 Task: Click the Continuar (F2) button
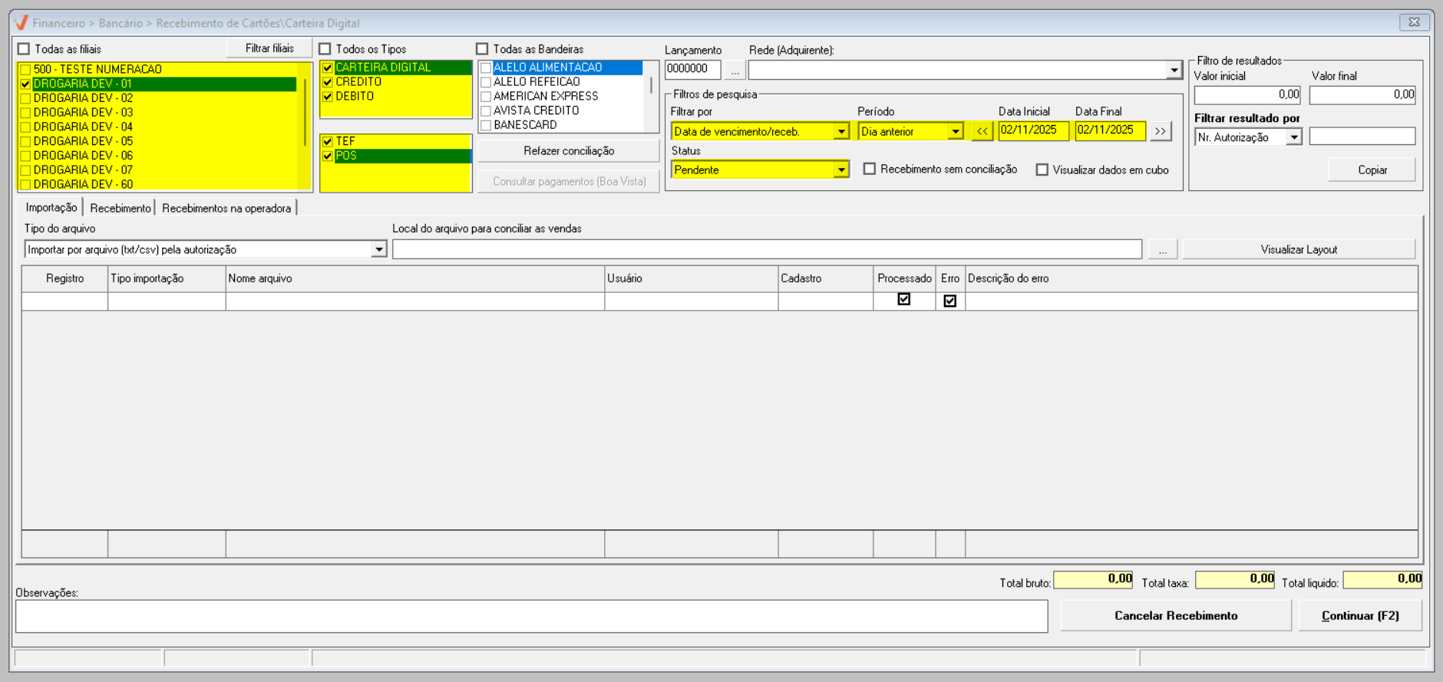point(1359,615)
